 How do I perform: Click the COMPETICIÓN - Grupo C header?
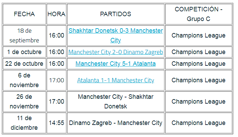tap(199, 14)
